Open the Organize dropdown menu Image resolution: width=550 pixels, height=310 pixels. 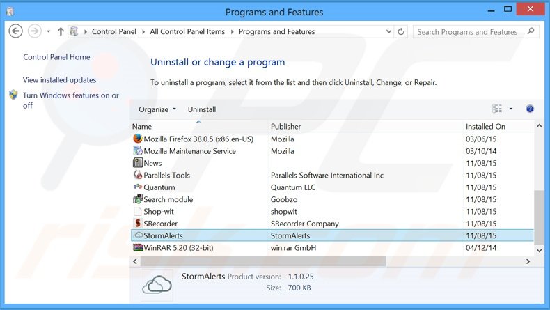click(157, 109)
